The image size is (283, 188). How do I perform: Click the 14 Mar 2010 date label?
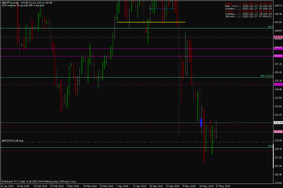click(x=90, y=186)
